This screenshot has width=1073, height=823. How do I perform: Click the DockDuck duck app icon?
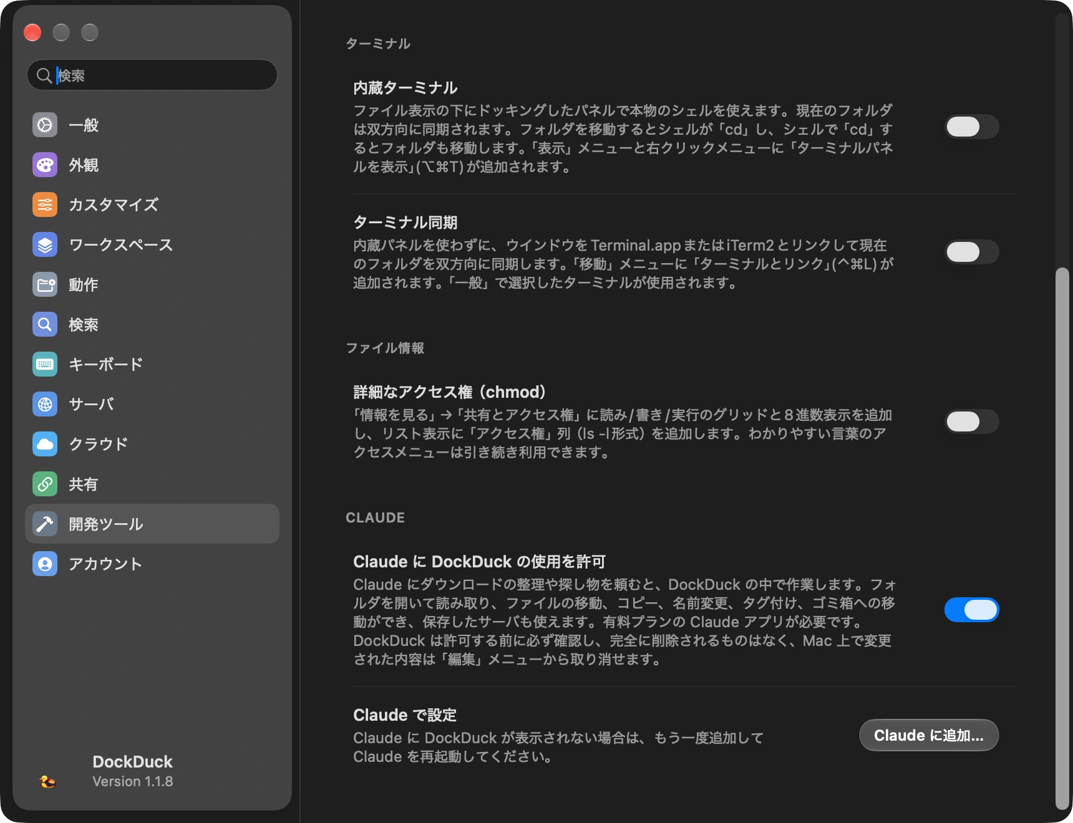pos(47,781)
